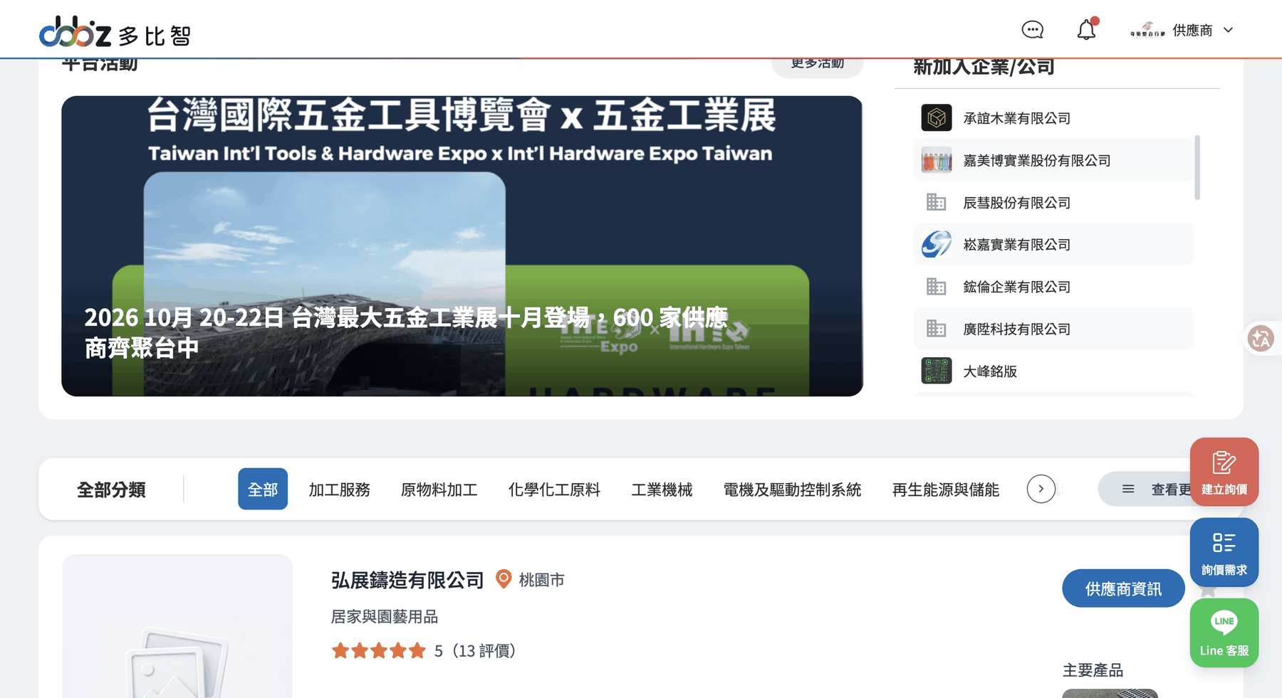The height and width of the screenshot is (698, 1282).
Task: Click the 嘉美博實業股份有限公司 logo thumbnail
Action: click(x=936, y=160)
